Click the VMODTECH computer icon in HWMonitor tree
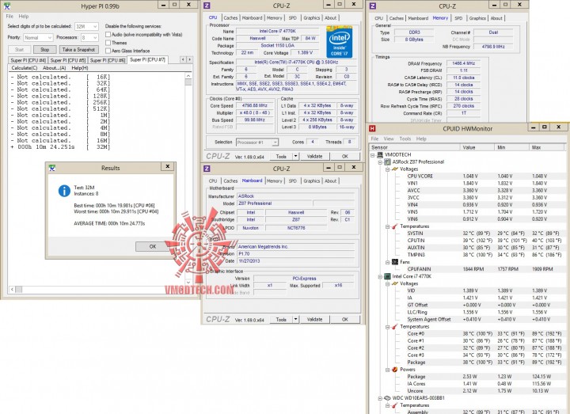 pos(379,154)
